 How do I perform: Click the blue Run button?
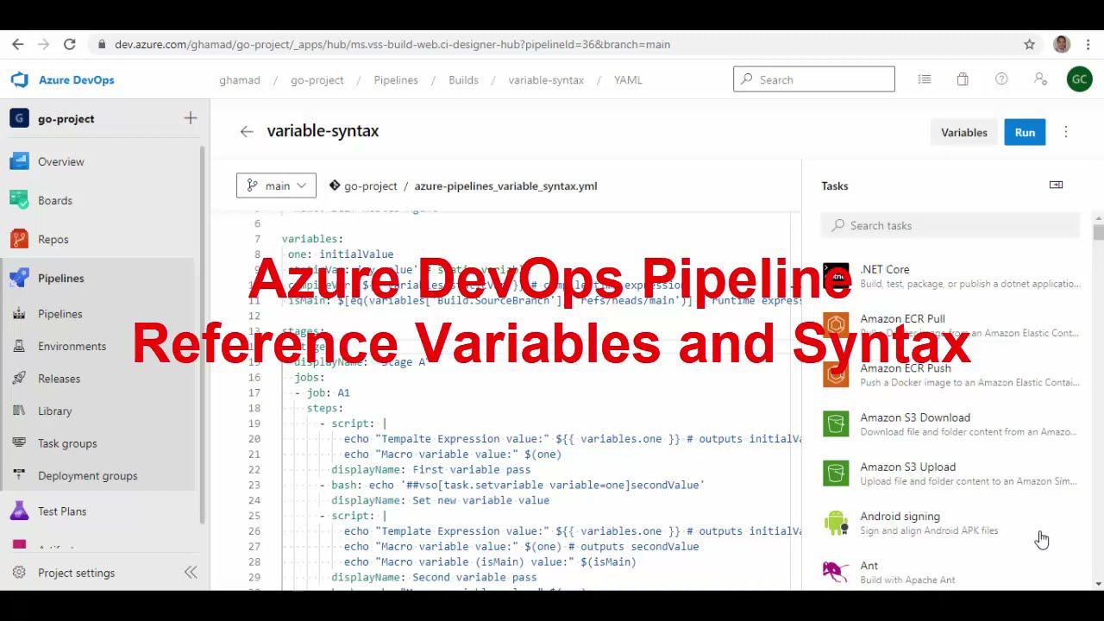pos(1025,132)
